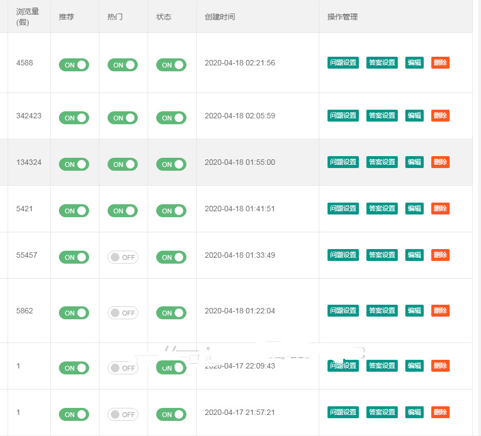Turn off 推荐 toggle for row 4588
This screenshot has width=481, height=436.
coord(74,65)
